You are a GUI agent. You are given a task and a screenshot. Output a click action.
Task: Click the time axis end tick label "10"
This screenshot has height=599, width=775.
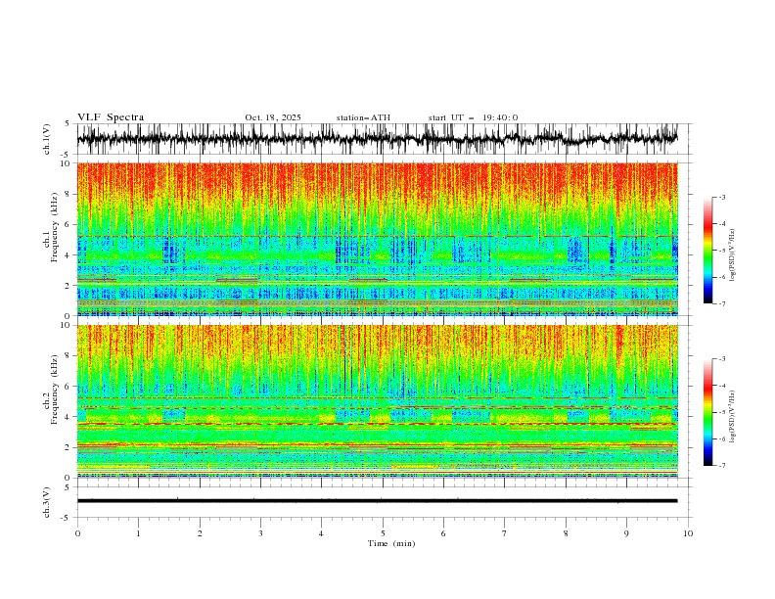(688, 533)
